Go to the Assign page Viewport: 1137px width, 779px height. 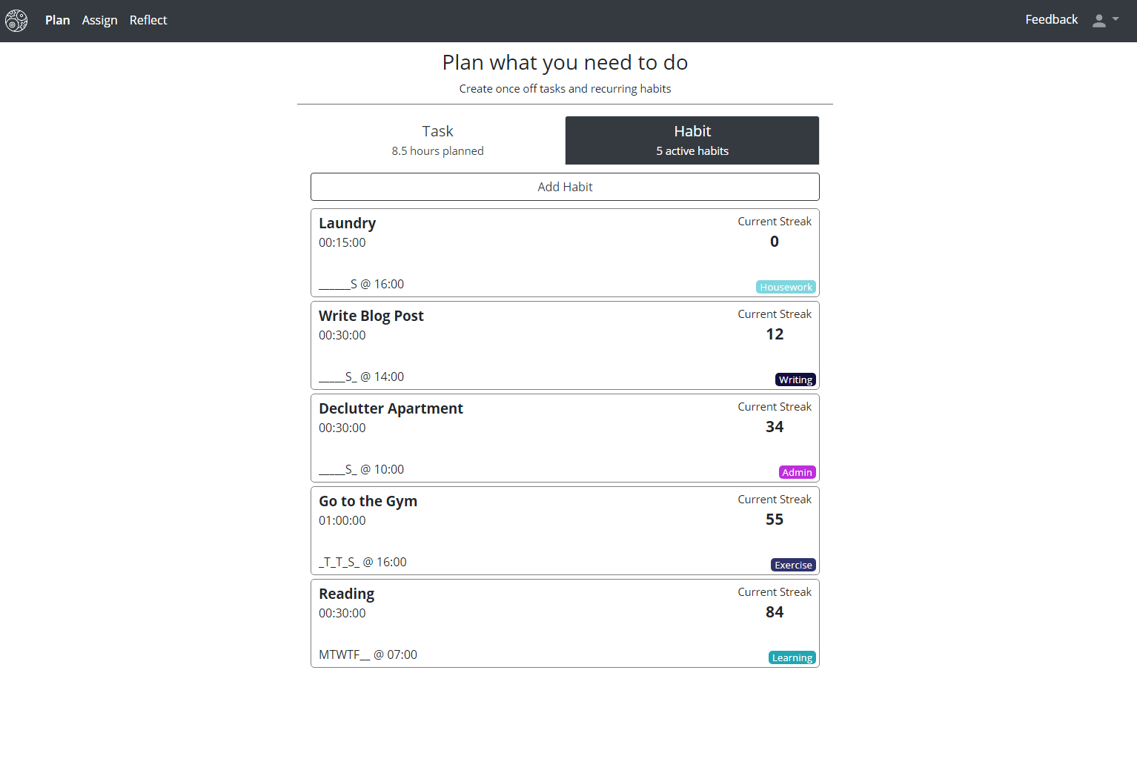click(99, 21)
